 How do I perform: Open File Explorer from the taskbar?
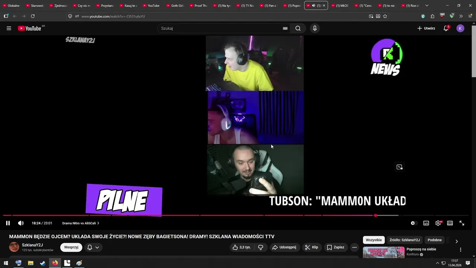[30, 263]
